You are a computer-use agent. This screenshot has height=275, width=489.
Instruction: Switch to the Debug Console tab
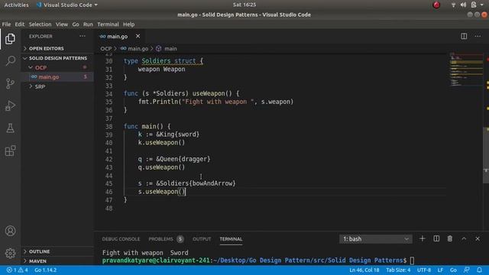point(121,239)
